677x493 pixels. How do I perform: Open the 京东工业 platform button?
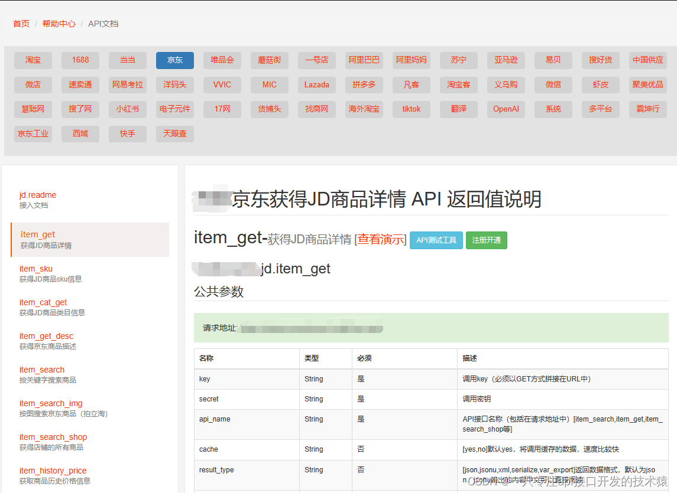(x=33, y=133)
